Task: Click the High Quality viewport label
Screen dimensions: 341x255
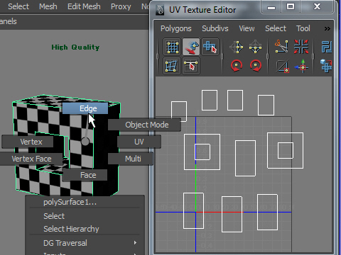Action: click(75, 47)
